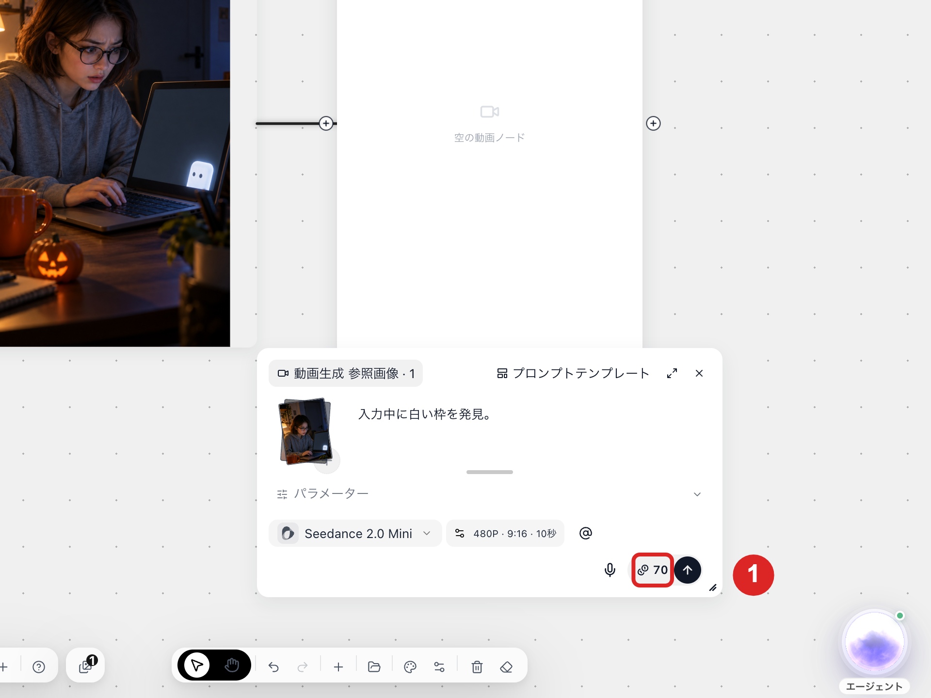Click the prompt text 入力中に白い枠を発見。
This screenshot has width=931, height=698.
click(x=425, y=414)
